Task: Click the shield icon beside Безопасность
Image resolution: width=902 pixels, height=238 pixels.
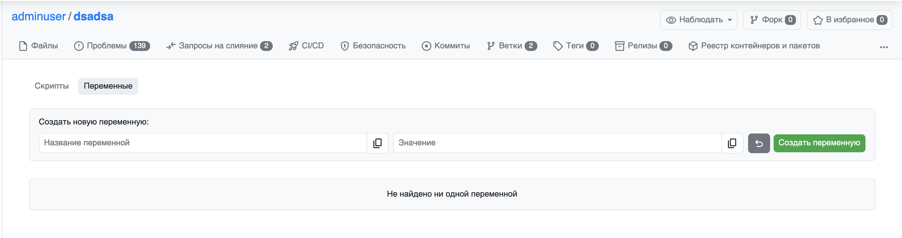Action: (345, 46)
